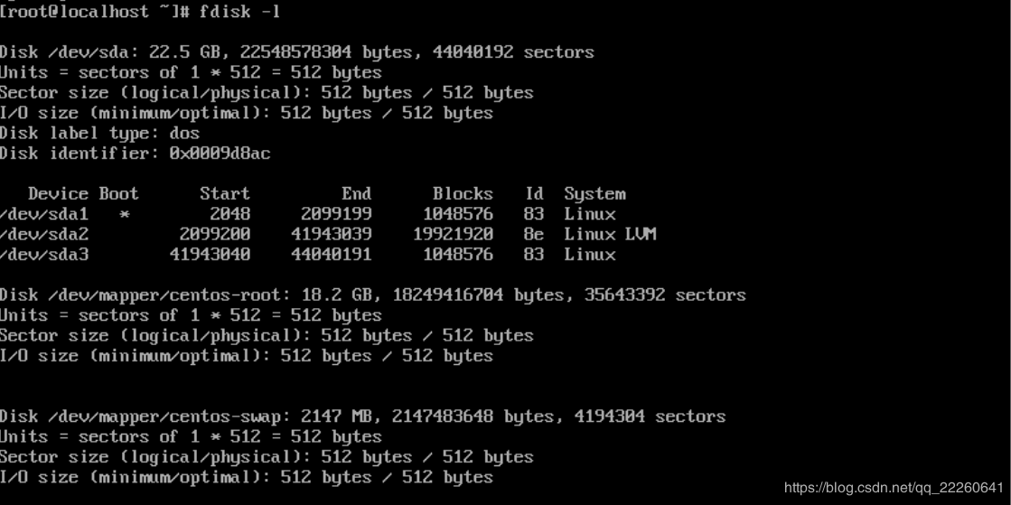The height and width of the screenshot is (505, 1011).
Task: Click the /dev/sda1 partition entry
Action: pos(44,214)
